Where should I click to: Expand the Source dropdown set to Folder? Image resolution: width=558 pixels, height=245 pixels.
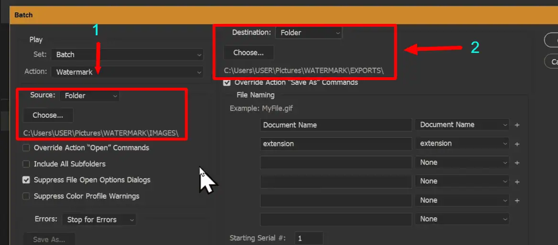(x=89, y=96)
